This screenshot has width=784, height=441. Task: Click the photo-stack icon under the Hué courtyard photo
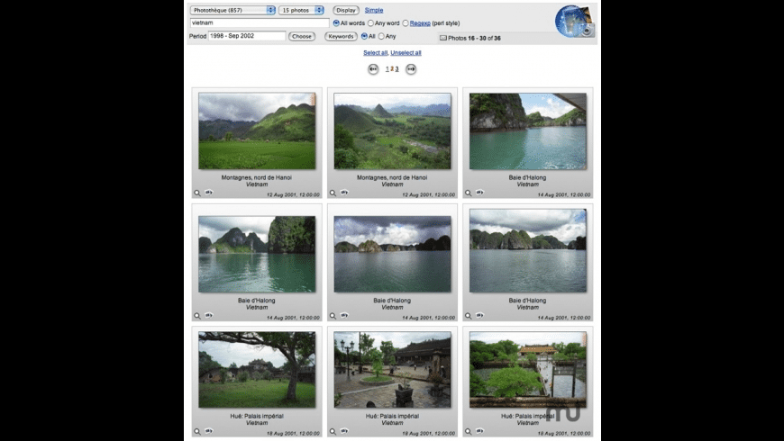344,431
